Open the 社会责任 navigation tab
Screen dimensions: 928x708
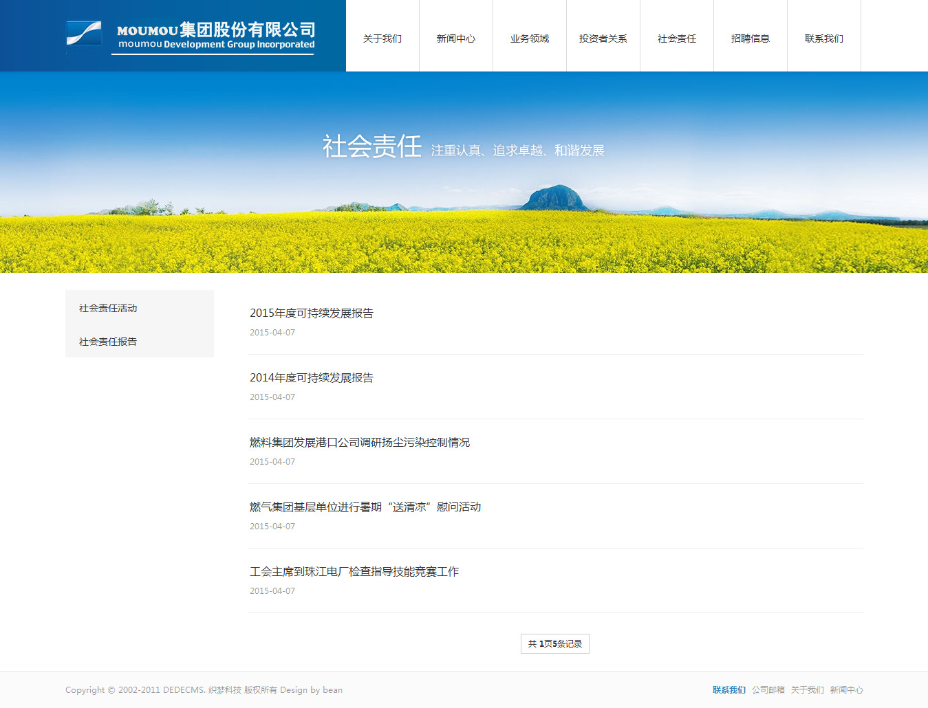point(677,38)
